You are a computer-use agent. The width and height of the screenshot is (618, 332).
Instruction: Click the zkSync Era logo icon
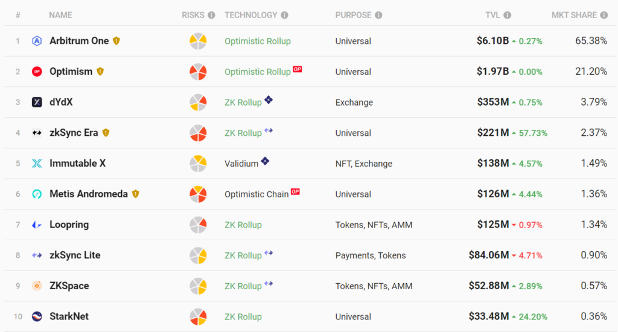tap(37, 133)
